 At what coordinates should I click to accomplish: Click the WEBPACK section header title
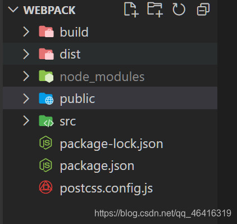click(49, 10)
